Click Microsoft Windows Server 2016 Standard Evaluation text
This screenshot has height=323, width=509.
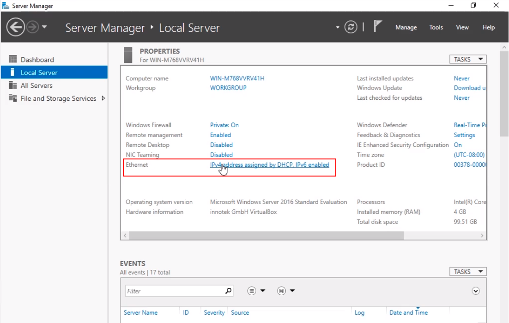279,202
